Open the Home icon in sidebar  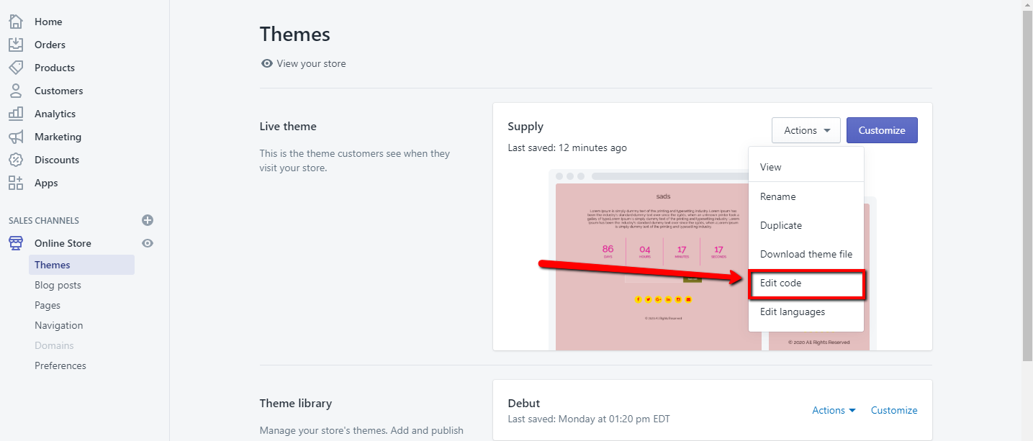[16, 22]
